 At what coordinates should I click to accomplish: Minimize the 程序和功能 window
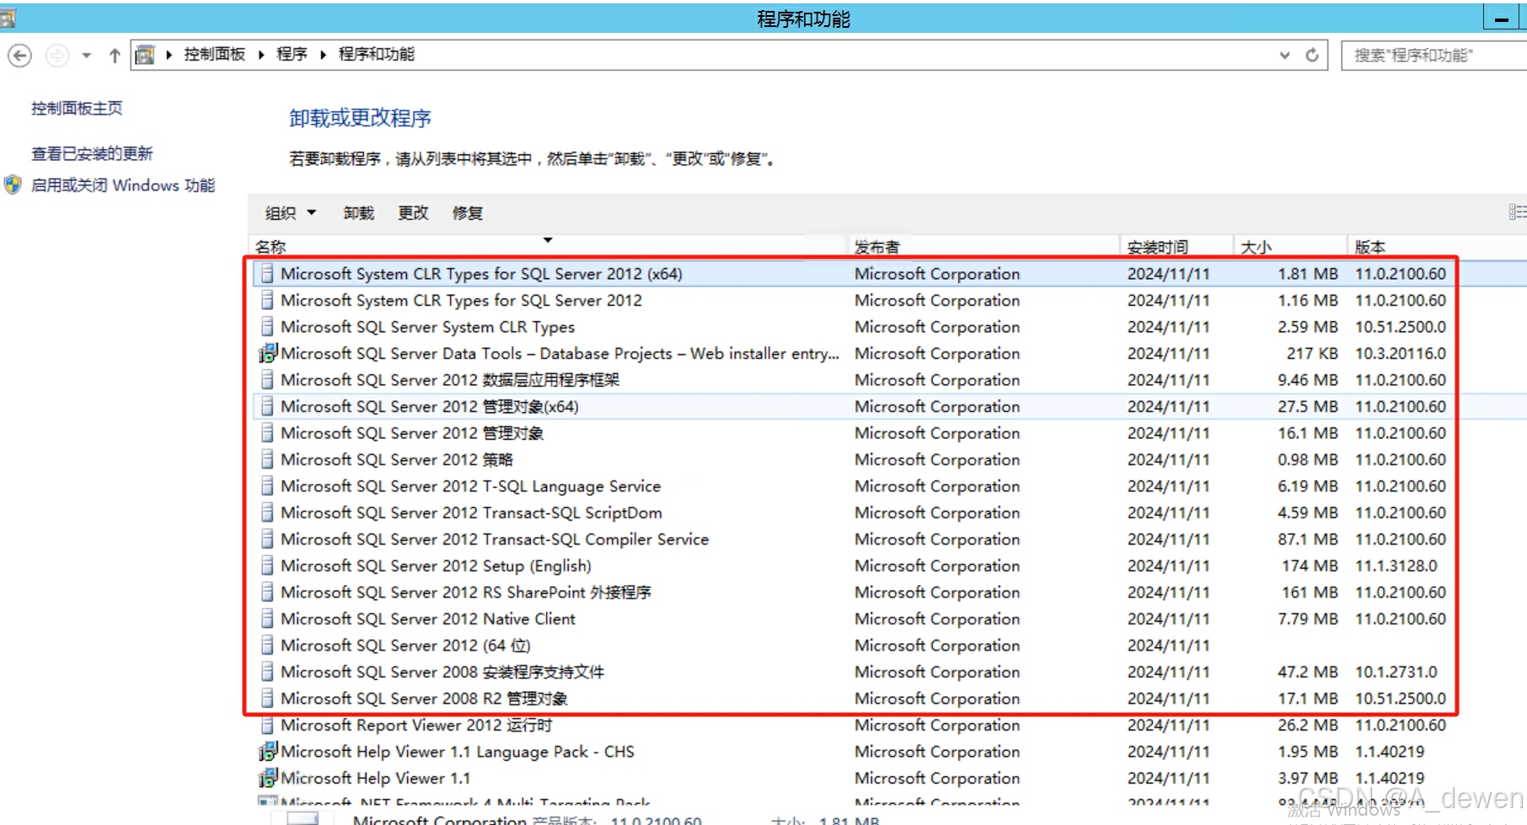(1502, 19)
